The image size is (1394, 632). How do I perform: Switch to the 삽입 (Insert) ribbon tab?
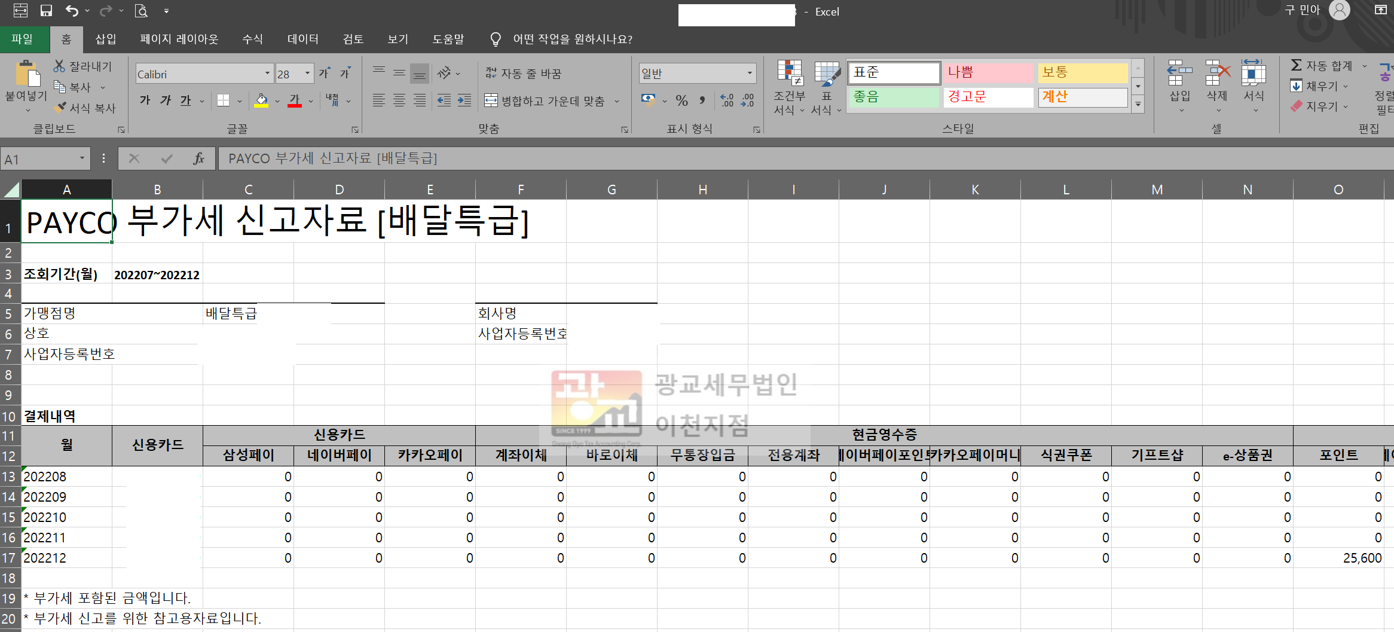click(106, 39)
